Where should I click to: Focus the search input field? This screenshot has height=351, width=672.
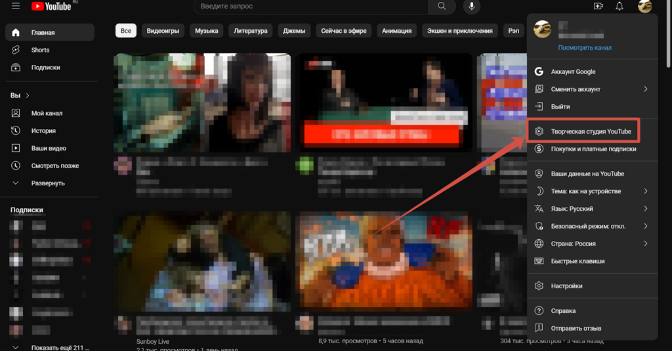pyautogui.click(x=310, y=6)
